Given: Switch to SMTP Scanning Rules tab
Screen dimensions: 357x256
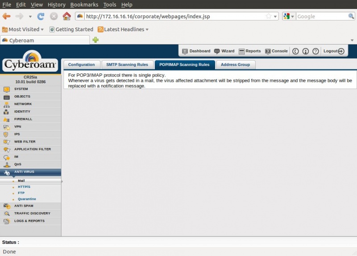Looking at the screenshot, I should click(127, 65).
